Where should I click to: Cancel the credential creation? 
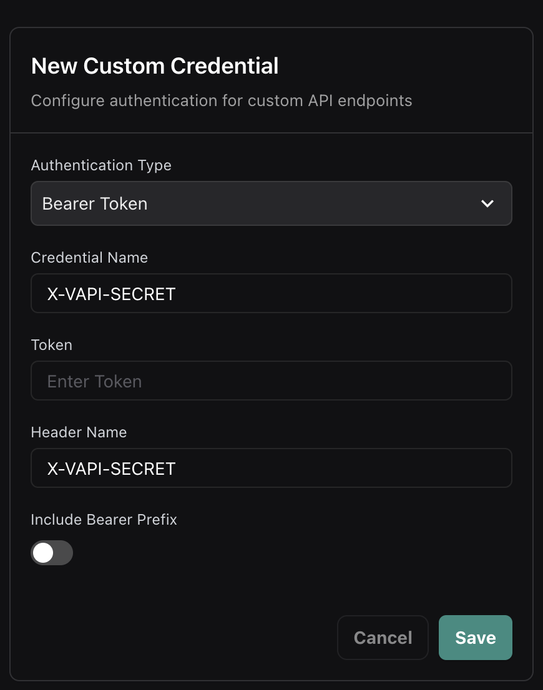tap(383, 638)
